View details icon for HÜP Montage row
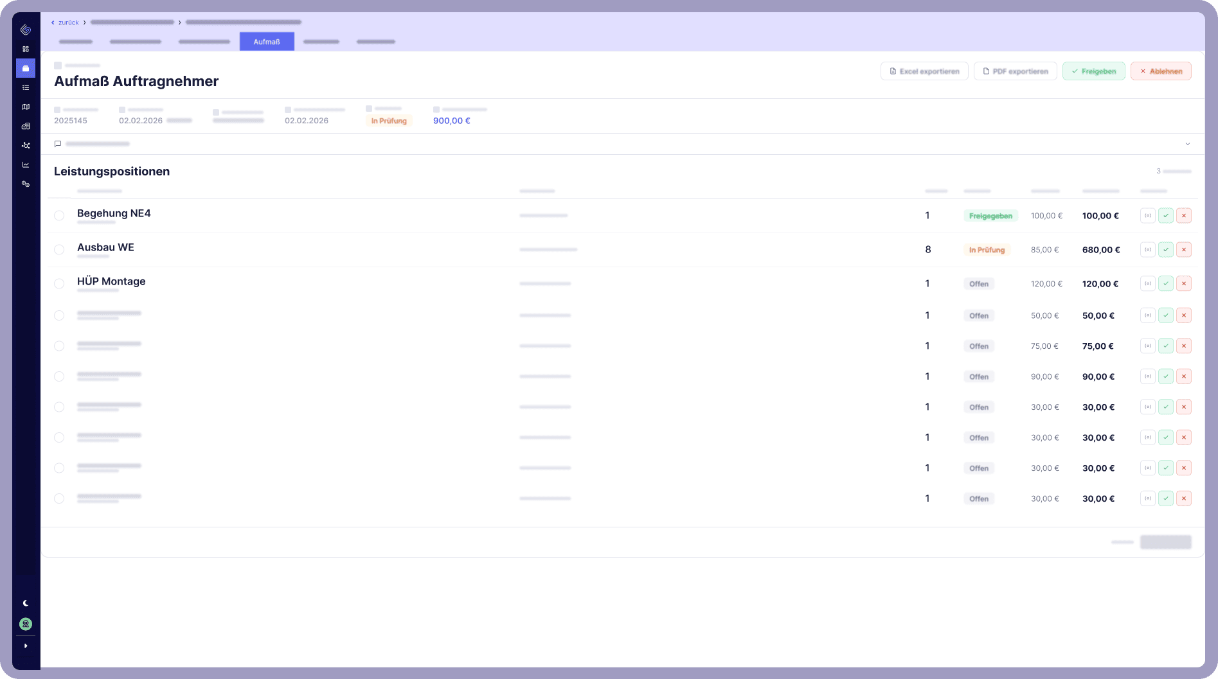 1147,284
